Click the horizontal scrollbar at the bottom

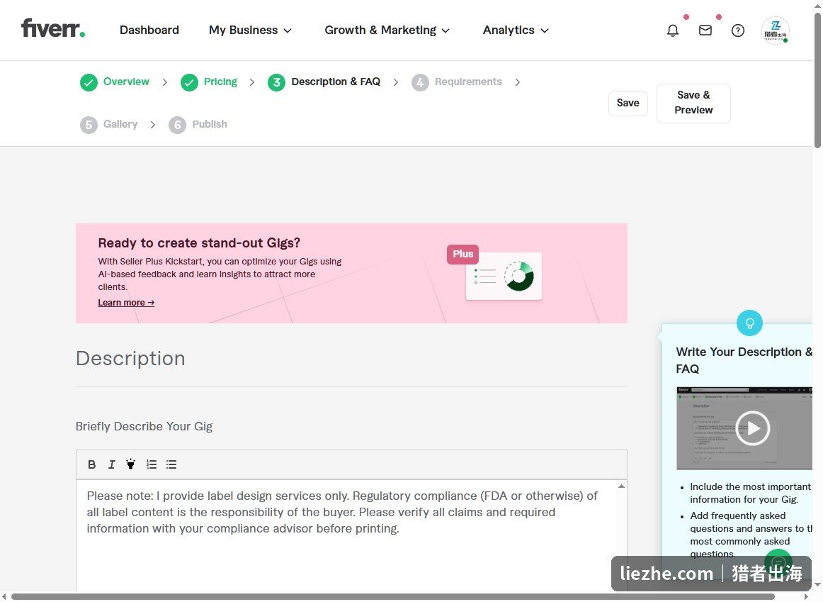tap(392, 597)
